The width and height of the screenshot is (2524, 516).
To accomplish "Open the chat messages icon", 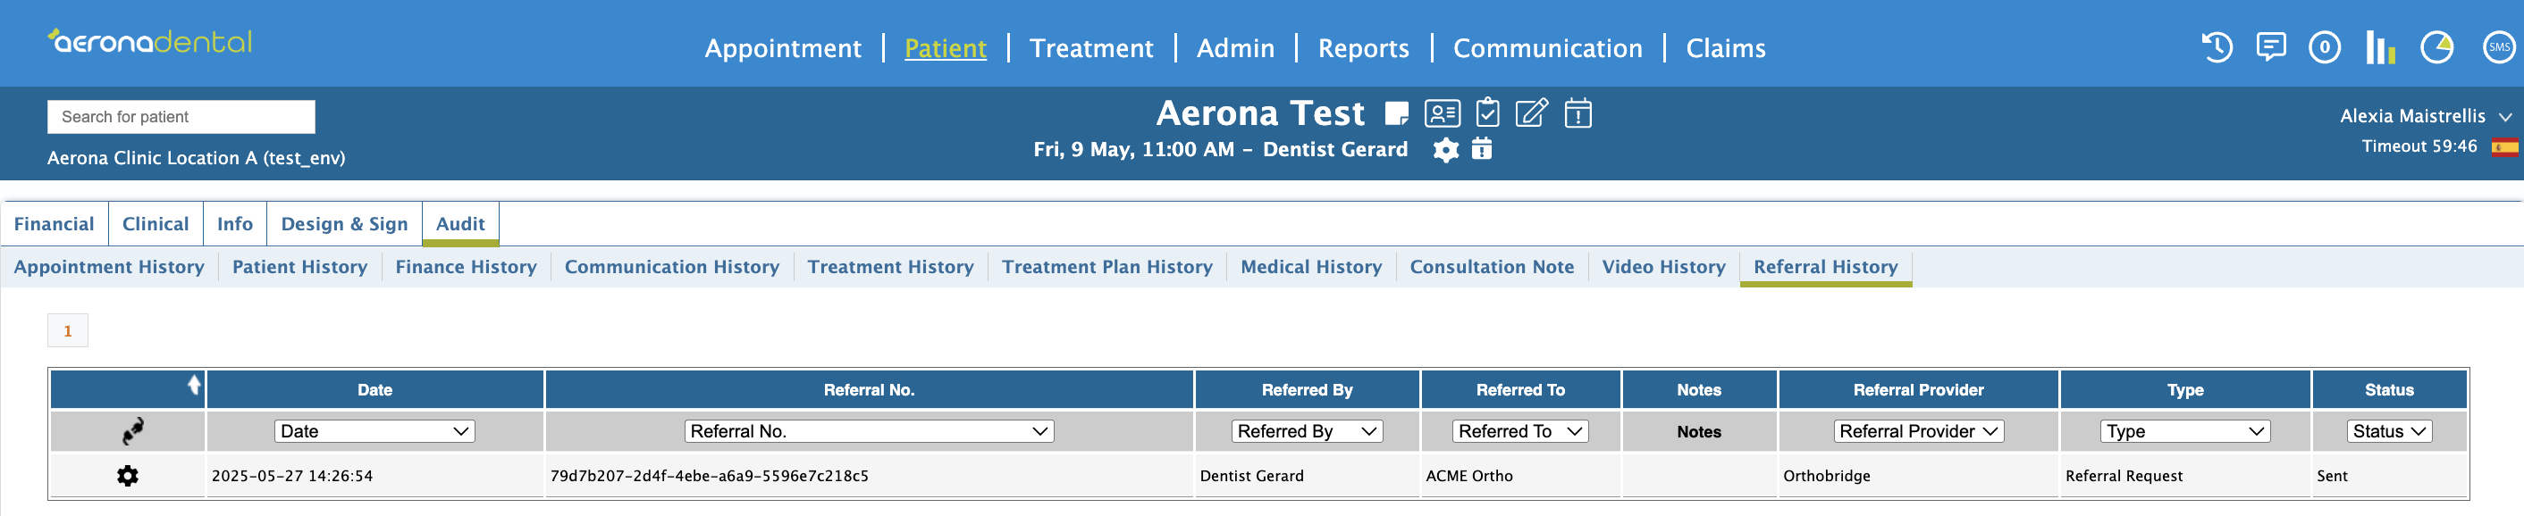I will pyautogui.click(x=2270, y=47).
